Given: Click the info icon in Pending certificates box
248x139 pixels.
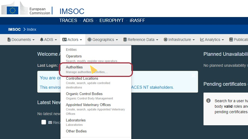Looking at the screenshot, I should pos(208,101).
